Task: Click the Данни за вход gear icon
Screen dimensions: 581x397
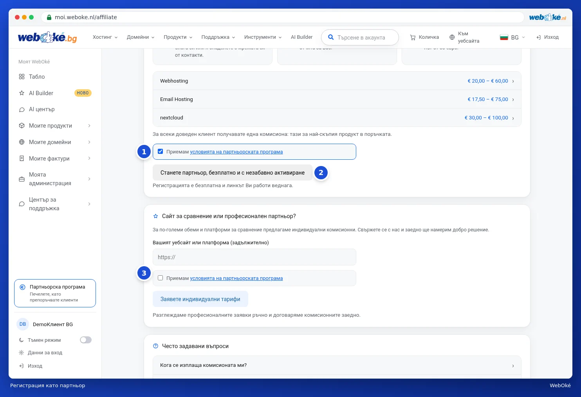Action: [21, 353]
